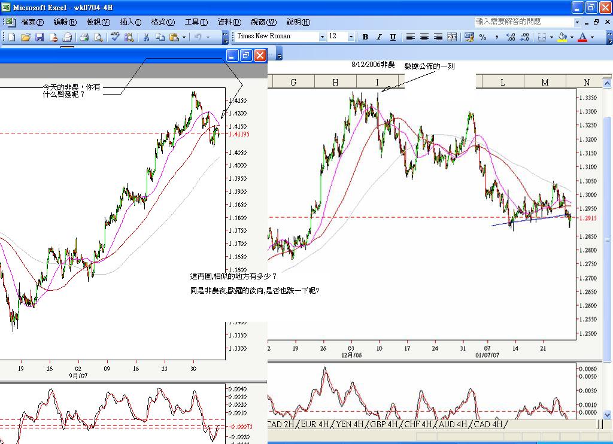This screenshot has width=613, height=444.
Task: Expand the Times New Roman font dropdown
Action: coord(322,37)
